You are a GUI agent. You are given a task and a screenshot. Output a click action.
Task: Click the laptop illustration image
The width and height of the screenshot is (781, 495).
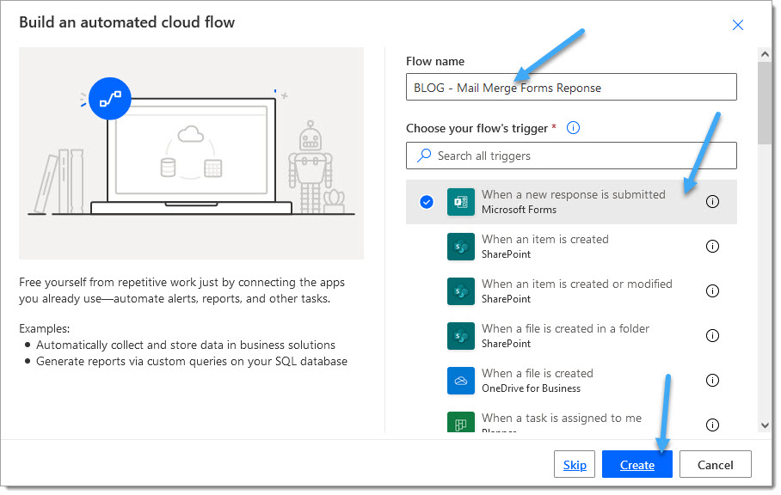click(191, 153)
